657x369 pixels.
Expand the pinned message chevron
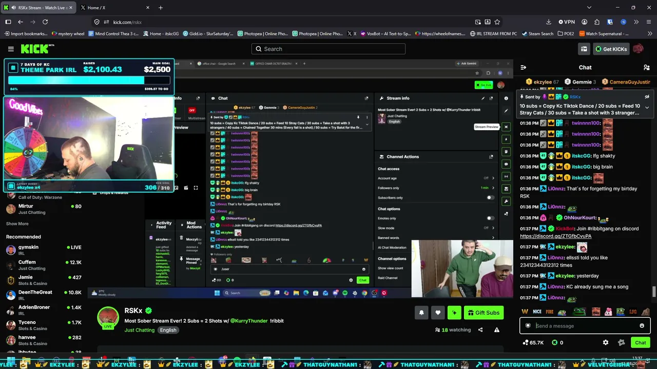pos(647,108)
